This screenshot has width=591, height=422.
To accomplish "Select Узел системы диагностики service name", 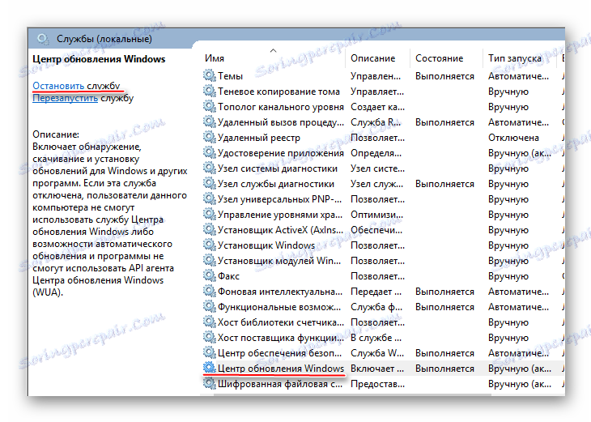I will pos(278,168).
